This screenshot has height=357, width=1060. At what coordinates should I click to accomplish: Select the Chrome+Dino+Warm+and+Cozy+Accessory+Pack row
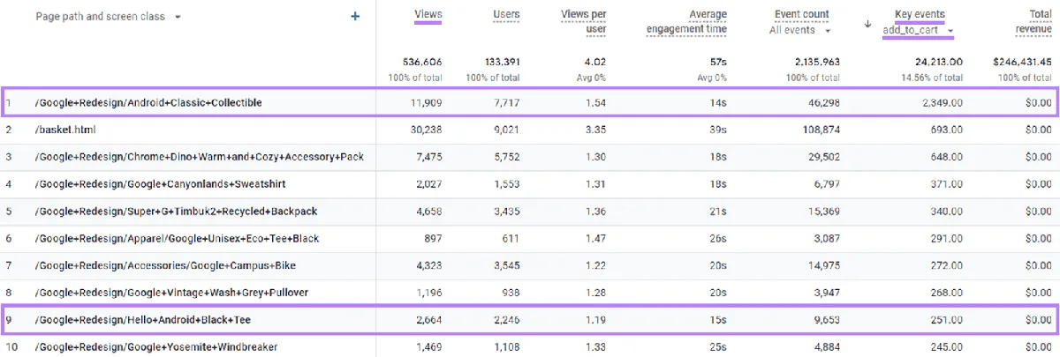point(530,157)
